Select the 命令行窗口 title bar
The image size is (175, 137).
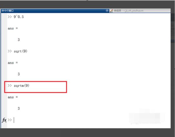click(x=53, y=11)
